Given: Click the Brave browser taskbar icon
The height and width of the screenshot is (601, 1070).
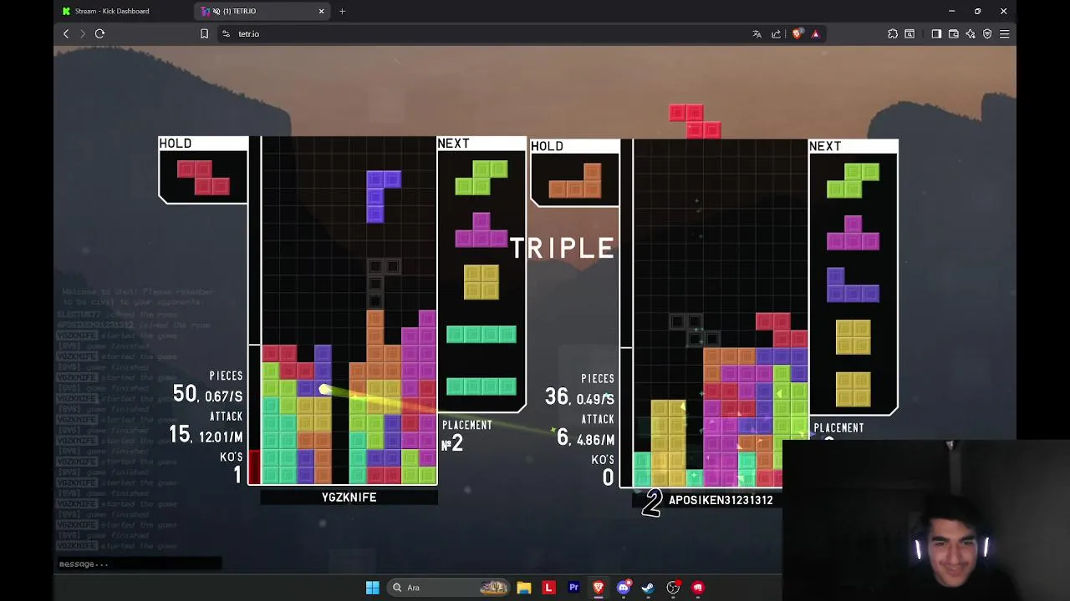Looking at the screenshot, I should click(599, 588).
